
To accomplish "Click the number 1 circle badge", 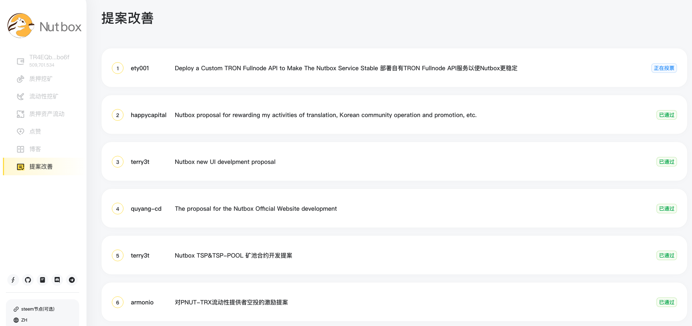I will click(118, 68).
